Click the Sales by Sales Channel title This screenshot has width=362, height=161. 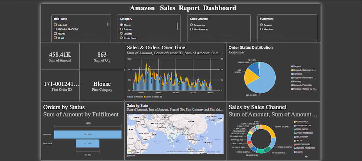click(x=258, y=107)
